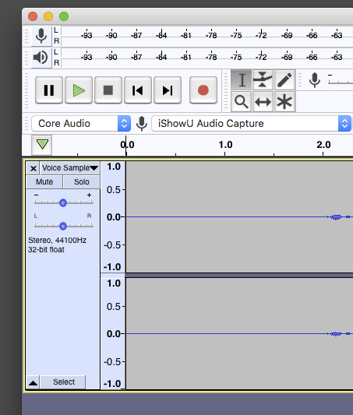The image size is (353, 415).
Task: Click the microphone icon beside iShowU Audio Capture
Action: 142,123
